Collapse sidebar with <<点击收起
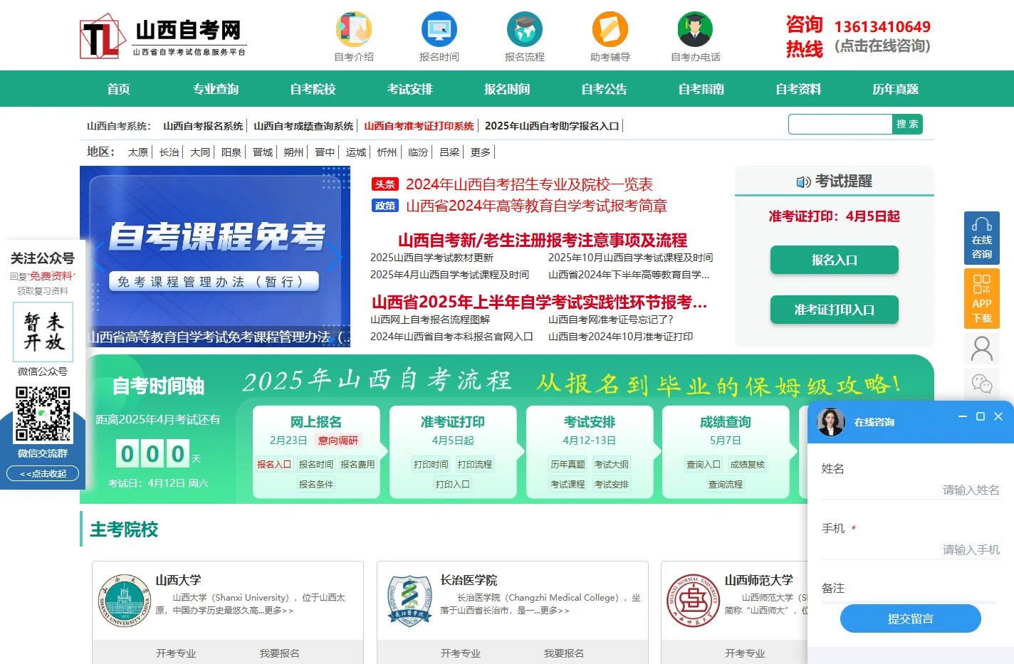The image size is (1014, 664). pyautogui.click(x=43, y=473)
